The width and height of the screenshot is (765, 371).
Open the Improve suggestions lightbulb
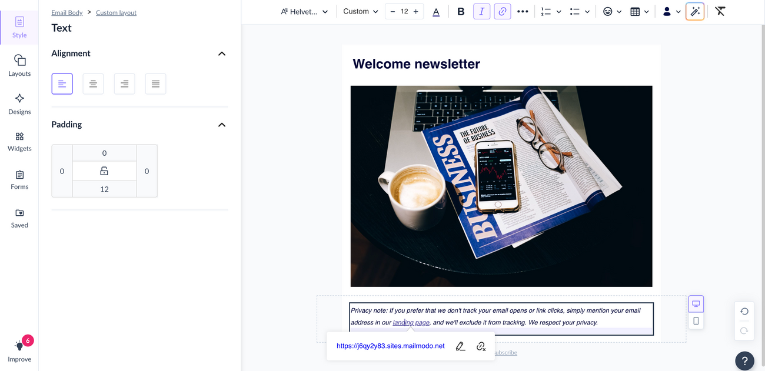tap(19, 349)
